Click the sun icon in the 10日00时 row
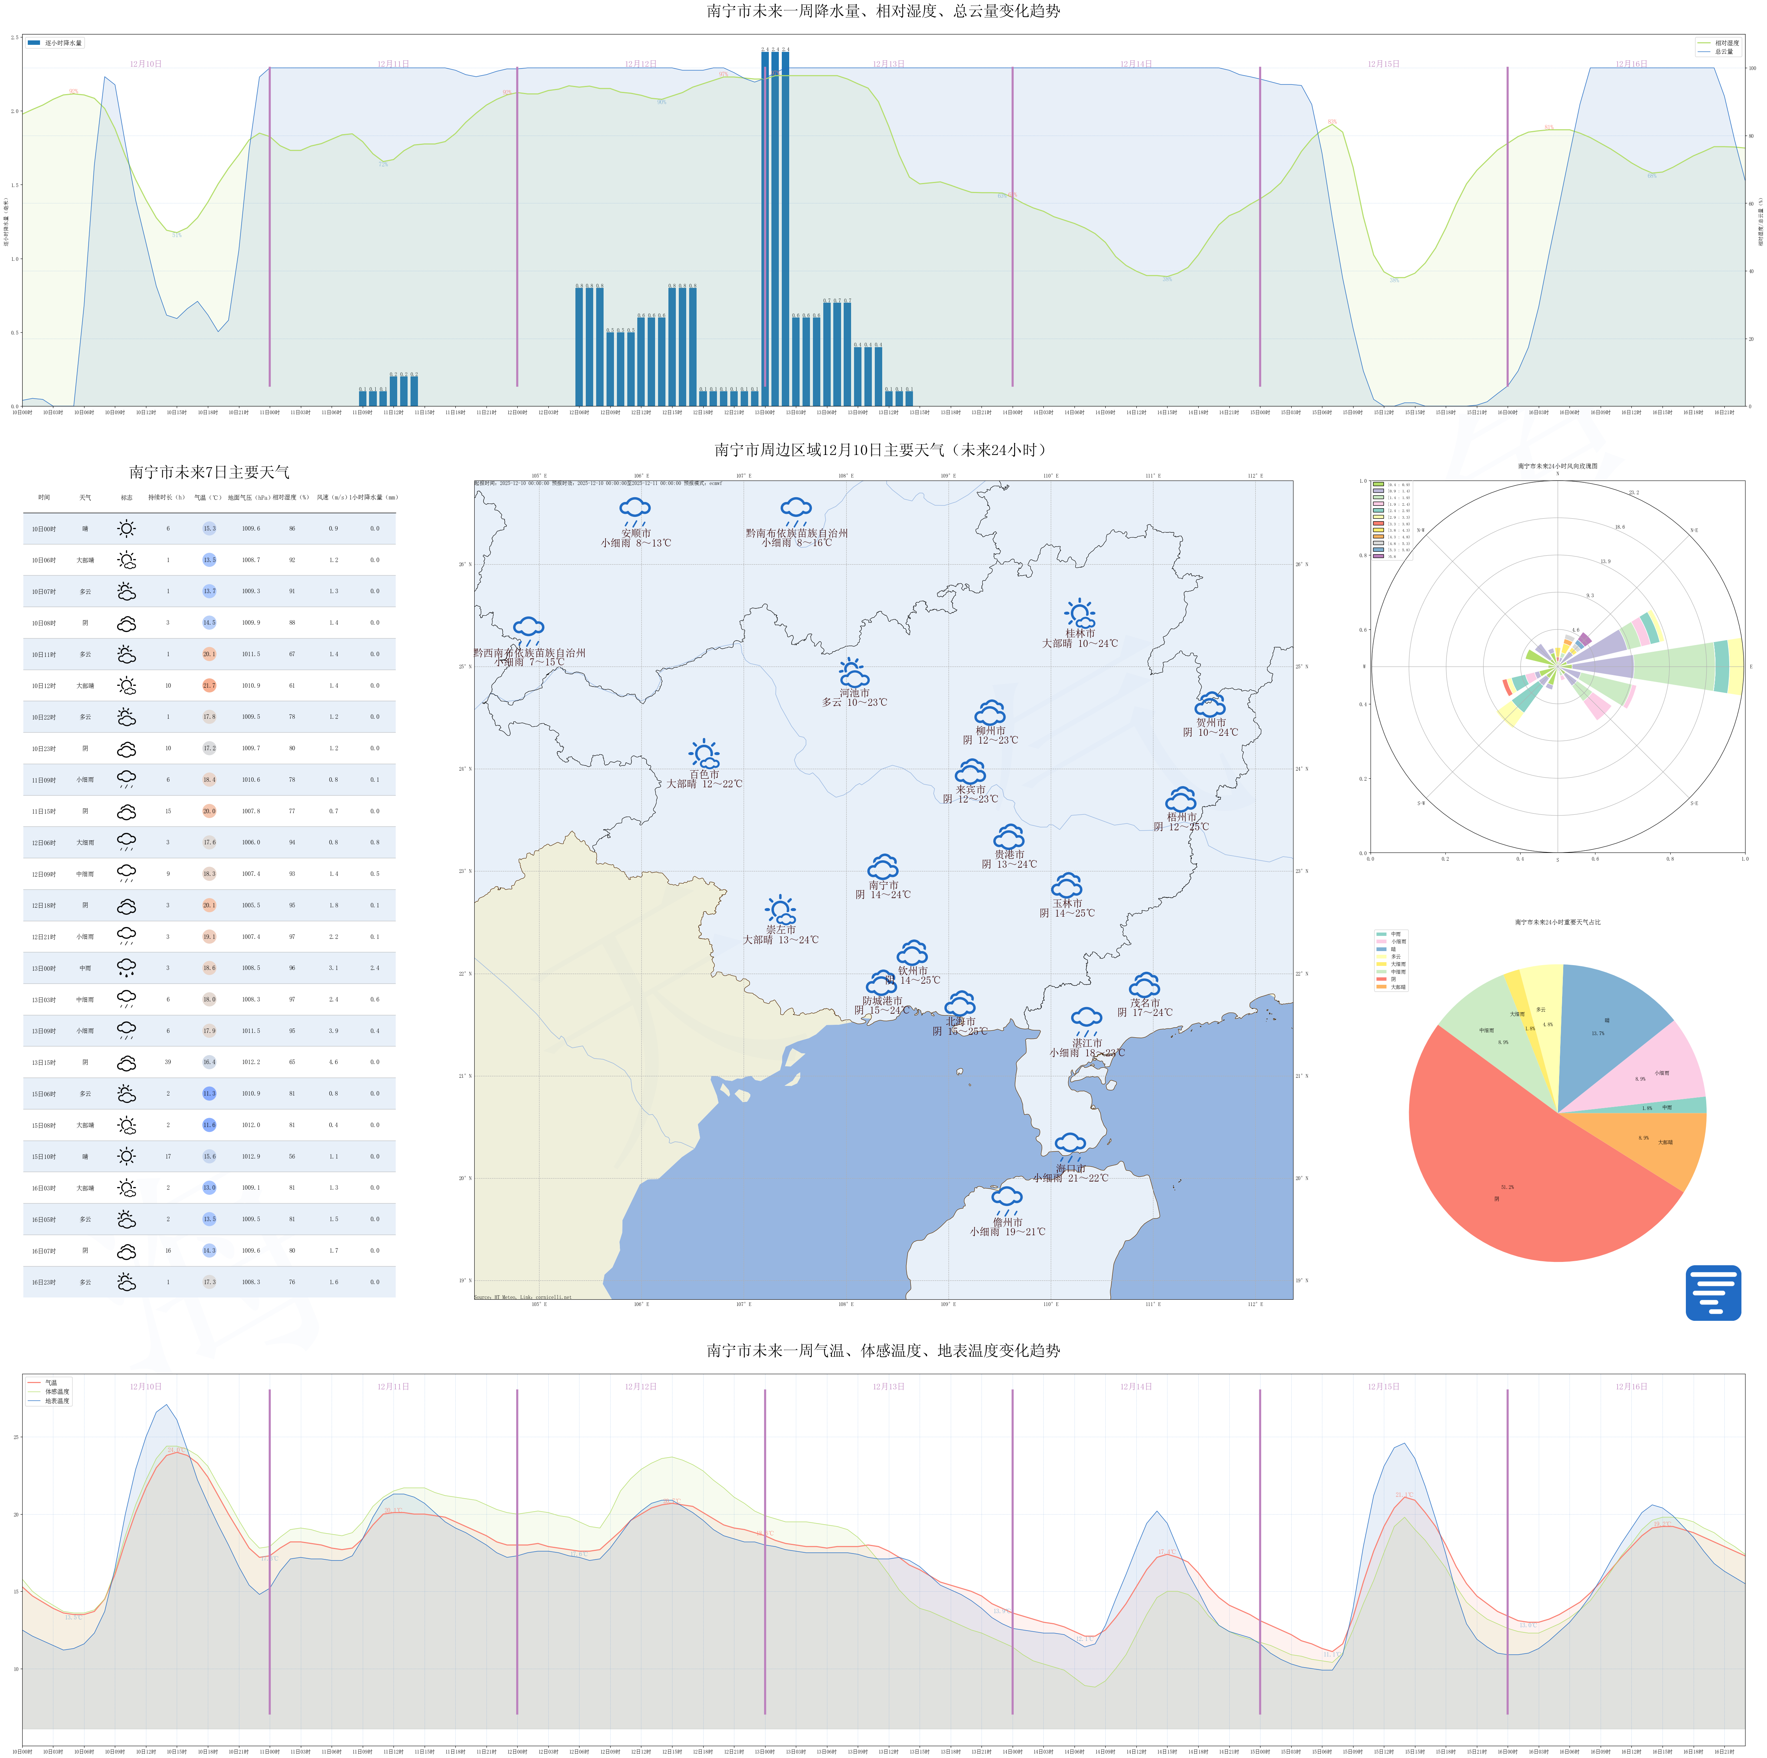This screenshot has width=1767, height=1758. 126,529
